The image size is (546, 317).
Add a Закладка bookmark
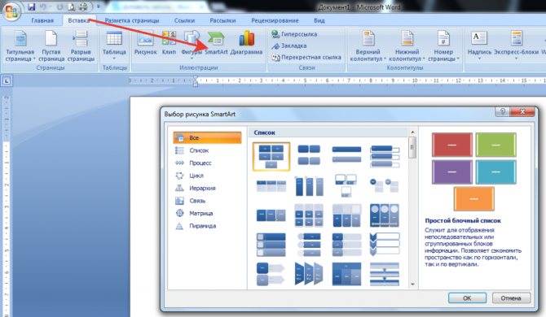(289, 46)
